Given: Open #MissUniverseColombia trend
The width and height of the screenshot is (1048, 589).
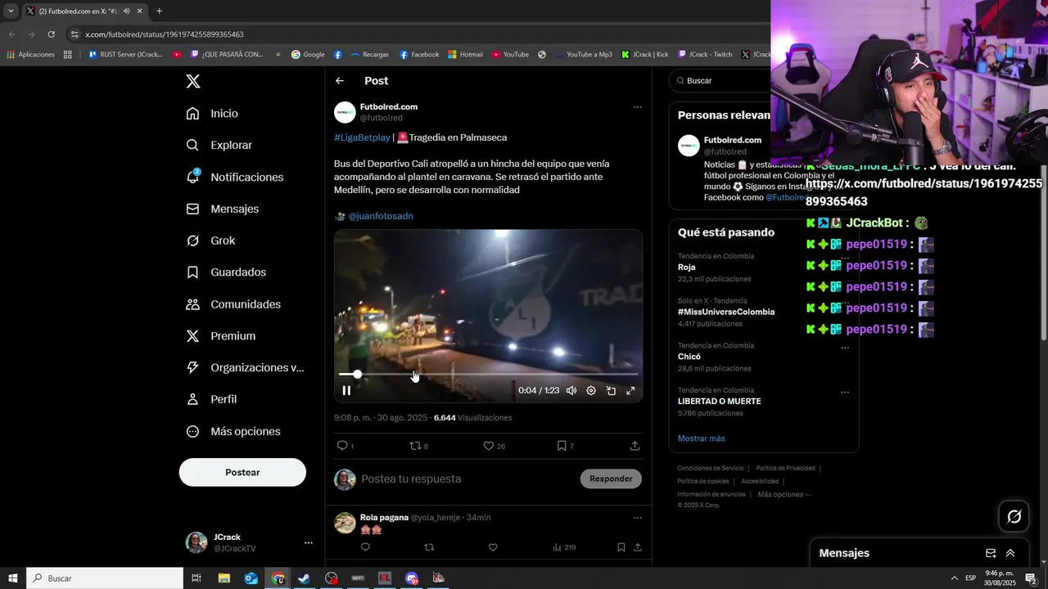Looking at the screenshot, I should (726, 312).
